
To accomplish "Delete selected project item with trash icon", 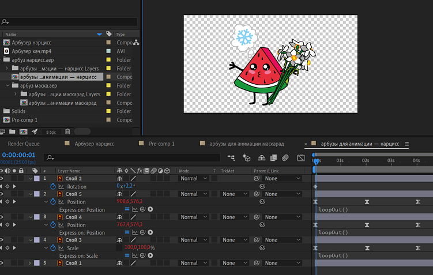I will pos(67,132).
